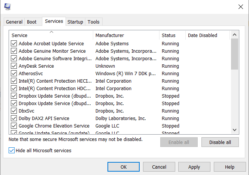
Task: Uncheck Google Chrome Elevation Service
Action: (14, 126)
